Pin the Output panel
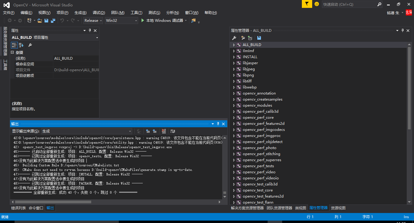This screenshot has width=414, height=223. tap(218, 124)
